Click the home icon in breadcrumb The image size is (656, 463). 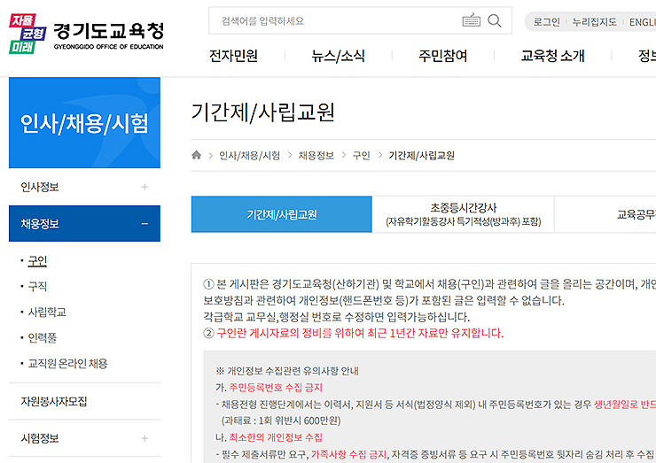click(x=196, y=155)
